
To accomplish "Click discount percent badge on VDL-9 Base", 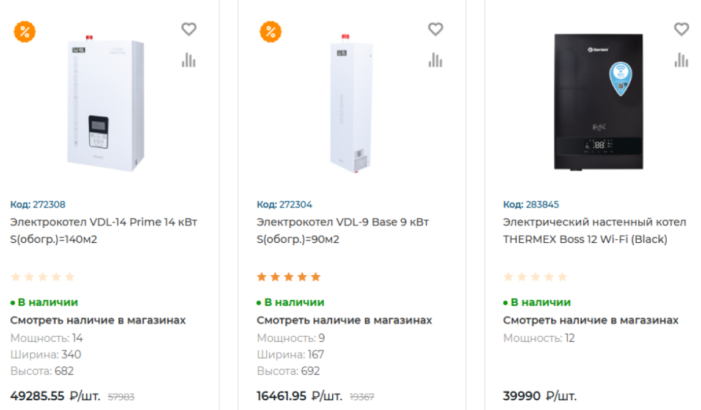I will click(271, 32).
